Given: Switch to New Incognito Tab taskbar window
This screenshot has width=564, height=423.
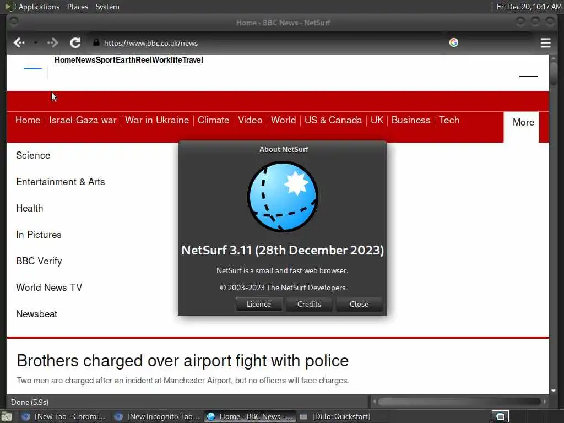Looking at the screenshot, I should point(157,416).
